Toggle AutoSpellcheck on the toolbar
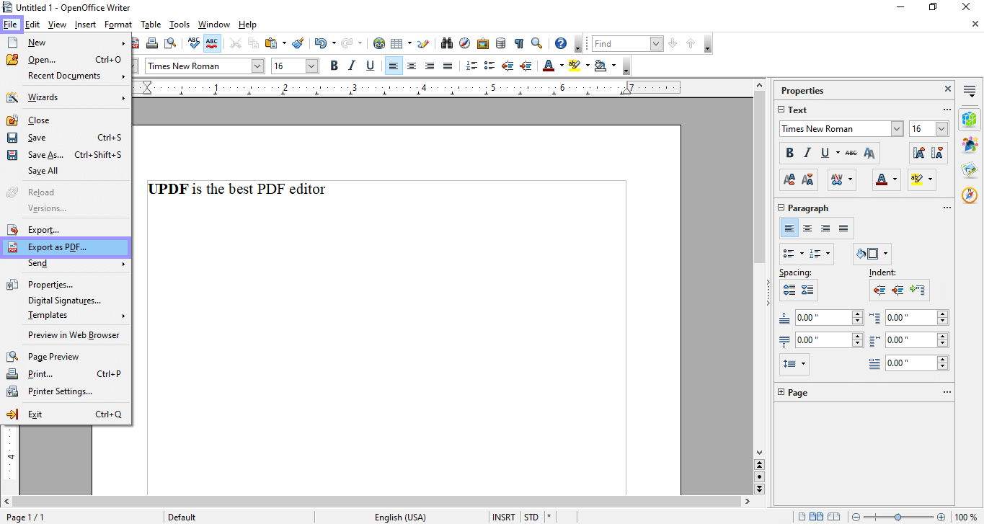The image size is (984, 524). click(211, 43)
